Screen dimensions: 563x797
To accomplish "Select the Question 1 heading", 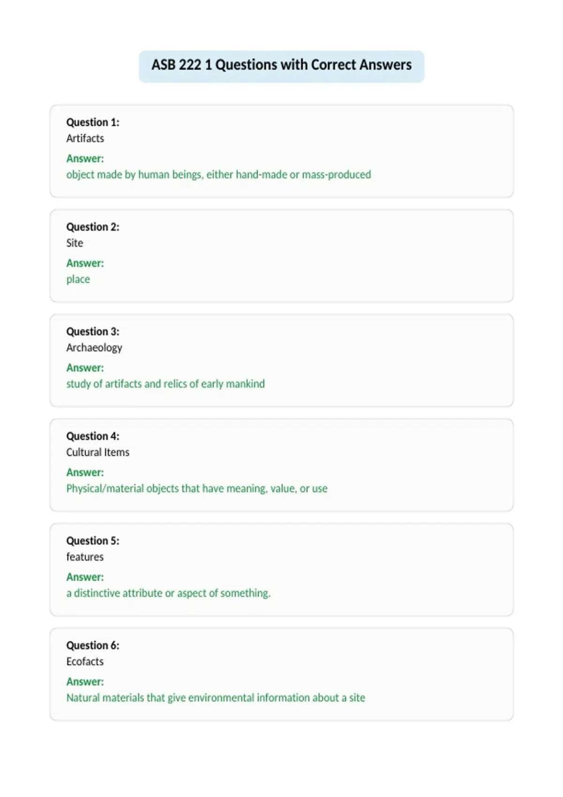I will click(93, 122).
